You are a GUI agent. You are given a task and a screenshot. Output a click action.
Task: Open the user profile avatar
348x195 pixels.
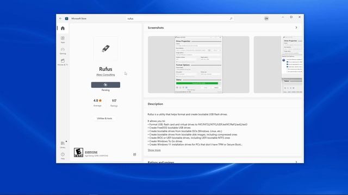pos(266,18)
